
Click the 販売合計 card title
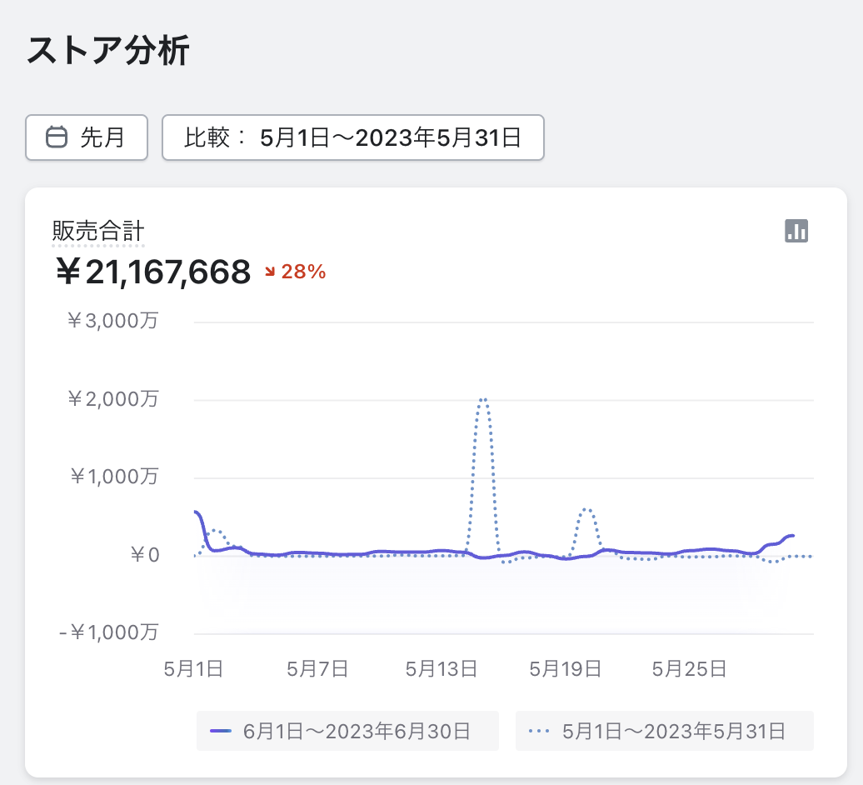(98, 231)
